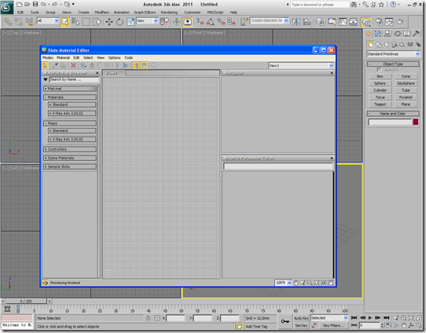426x333 pixels.
Task: Click the GeoSphere button
Action: tap(406, 83)
